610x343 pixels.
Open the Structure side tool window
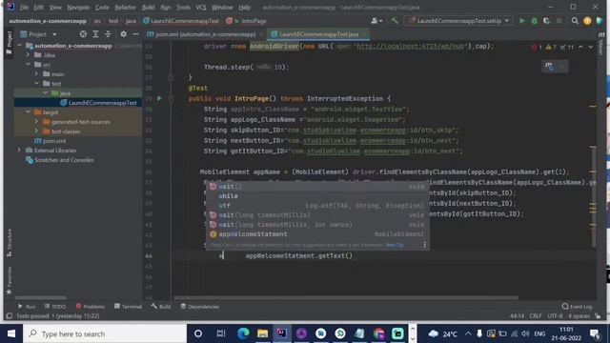tap(9, 243)
